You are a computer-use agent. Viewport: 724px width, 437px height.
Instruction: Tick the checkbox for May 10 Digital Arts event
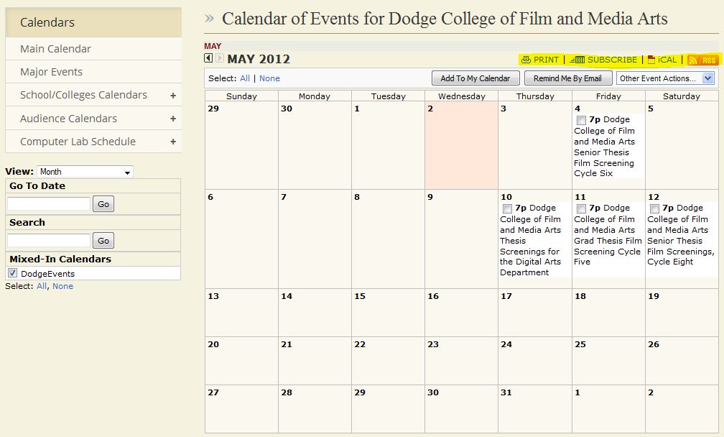point(507,209)
